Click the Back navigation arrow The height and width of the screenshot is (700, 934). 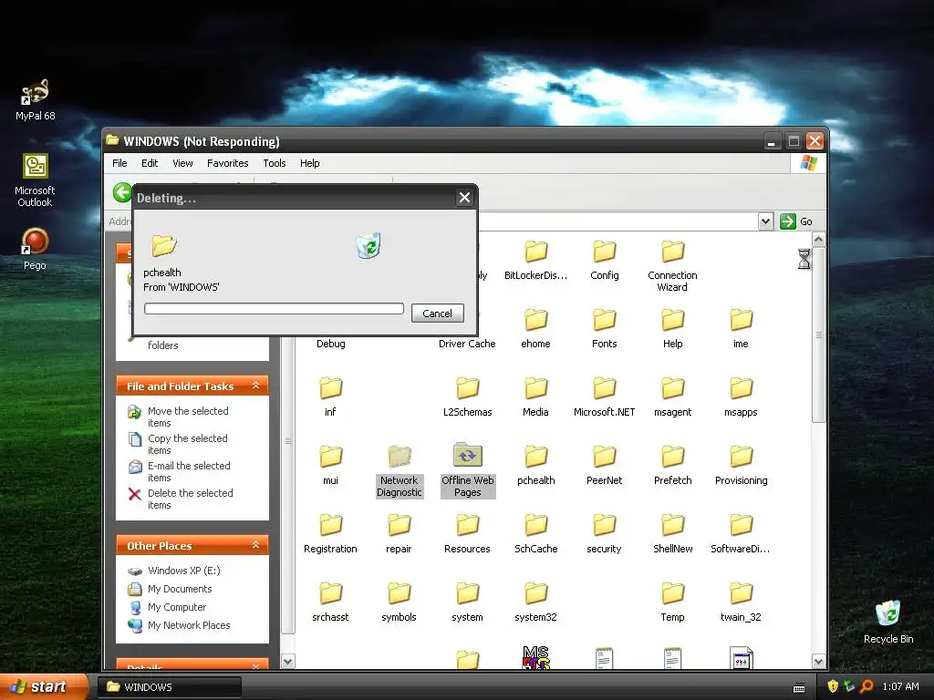point(122,192)
